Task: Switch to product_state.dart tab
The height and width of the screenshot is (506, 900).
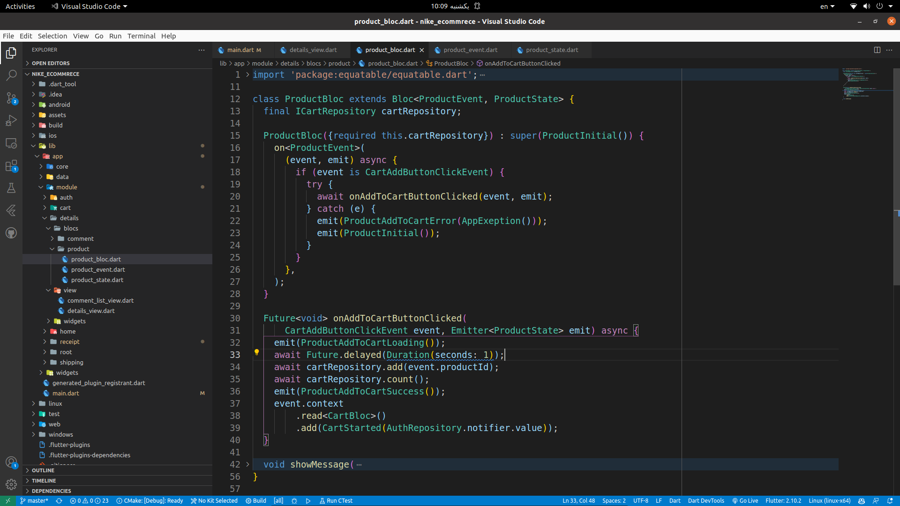Action: 552,50
